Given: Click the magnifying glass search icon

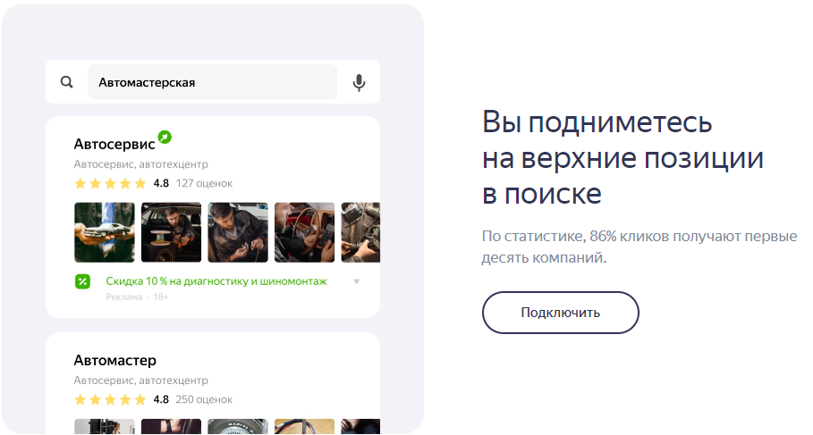Looking at the screenshot, I should tap(67, 82).
